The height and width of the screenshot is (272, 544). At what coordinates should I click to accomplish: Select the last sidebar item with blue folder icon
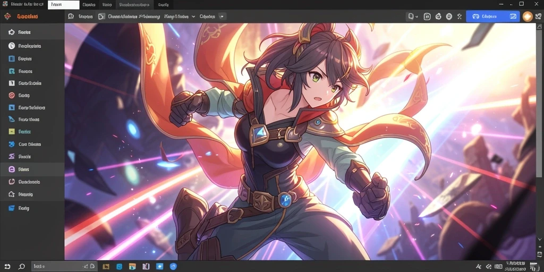pos(32,208)
